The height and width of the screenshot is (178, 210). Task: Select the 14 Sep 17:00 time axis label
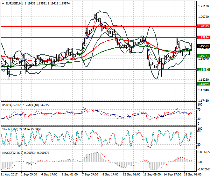click(172, 175)
